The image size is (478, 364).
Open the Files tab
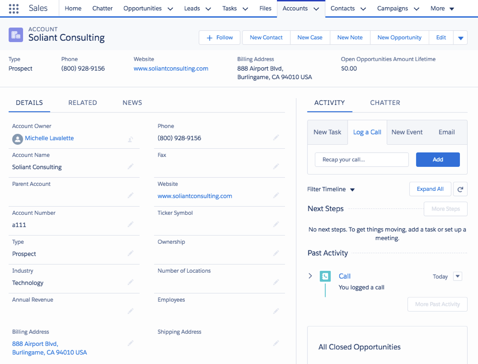pos(265,8)
